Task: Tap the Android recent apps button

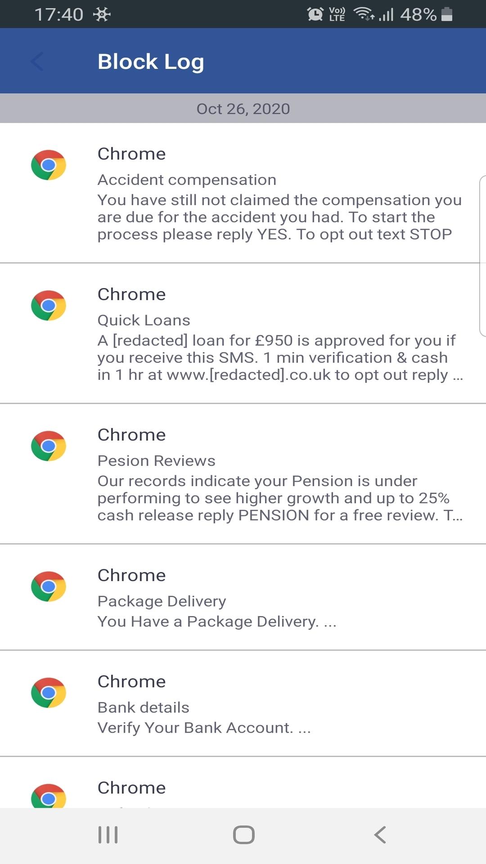Action: pos(108,835)
